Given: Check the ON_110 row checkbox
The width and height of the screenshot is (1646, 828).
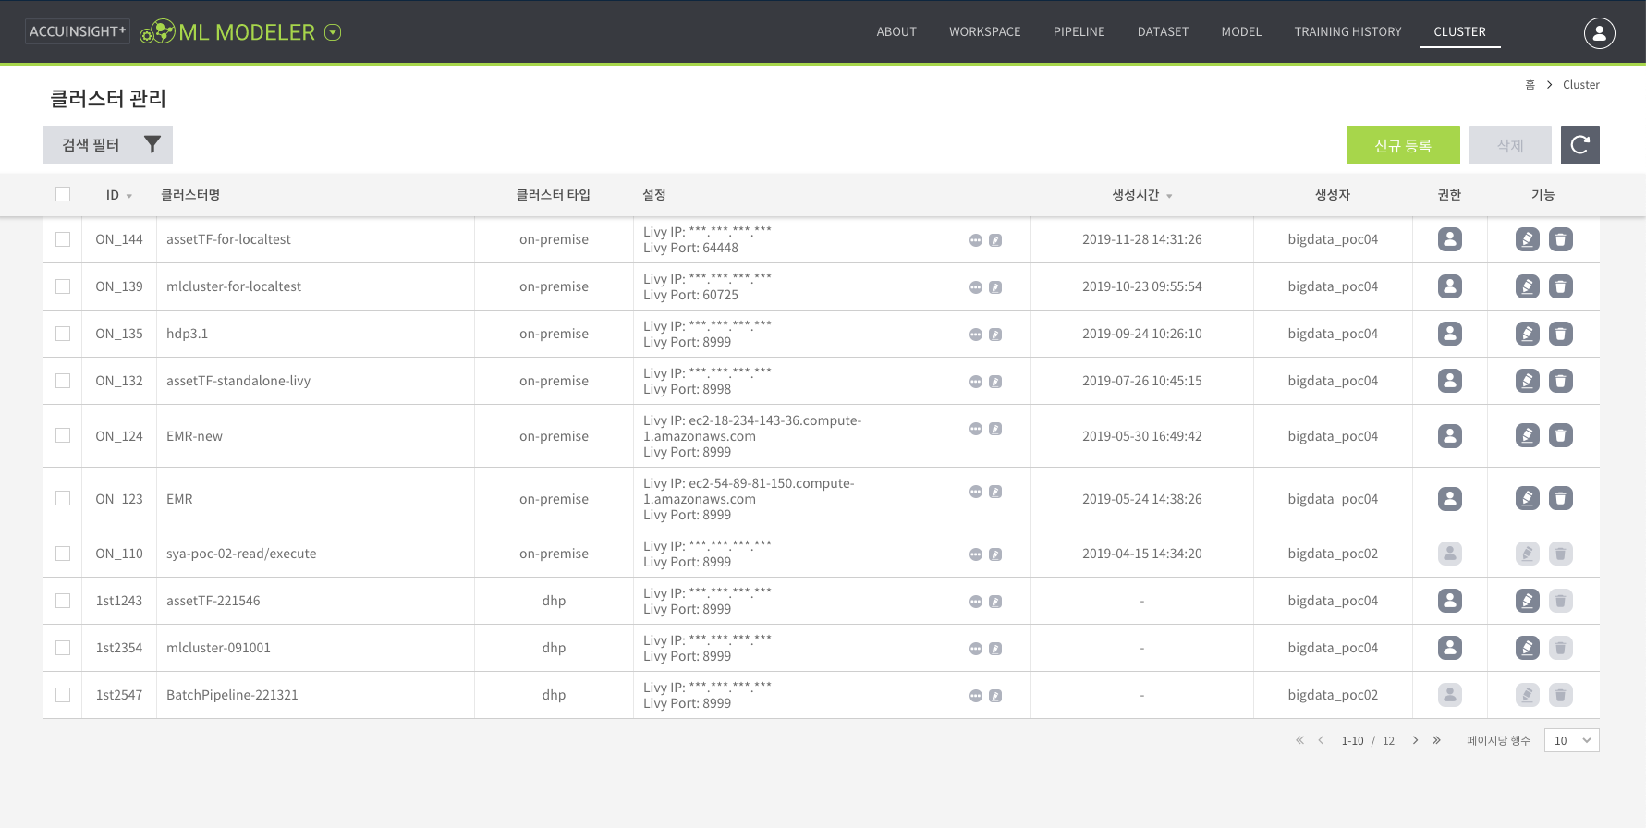Looking at the screenshot, I should (63, 554).
